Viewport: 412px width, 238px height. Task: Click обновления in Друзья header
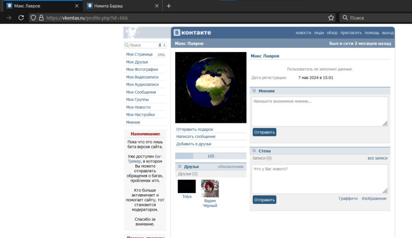[x=230, y=167]
